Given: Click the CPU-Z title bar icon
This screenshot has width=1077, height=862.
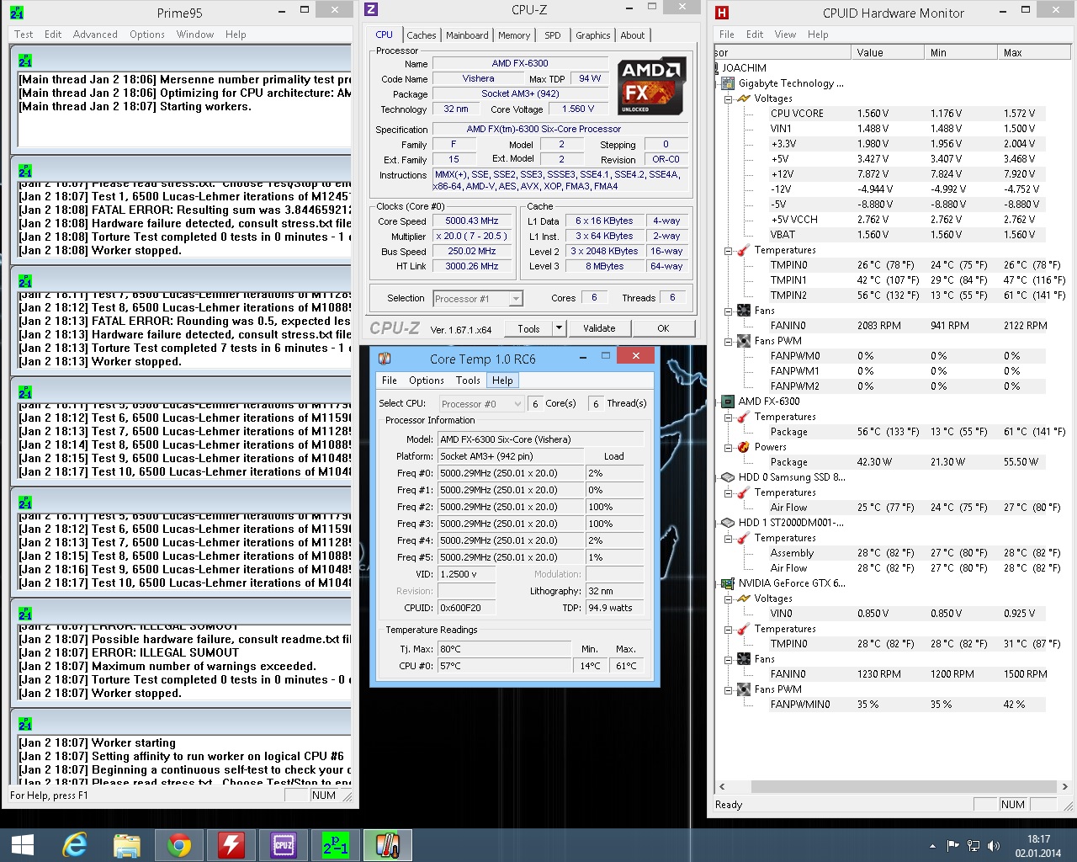Looking at the screenshot, I should point(371,10).
